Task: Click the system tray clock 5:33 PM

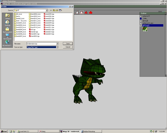Action: click(162, 131)
